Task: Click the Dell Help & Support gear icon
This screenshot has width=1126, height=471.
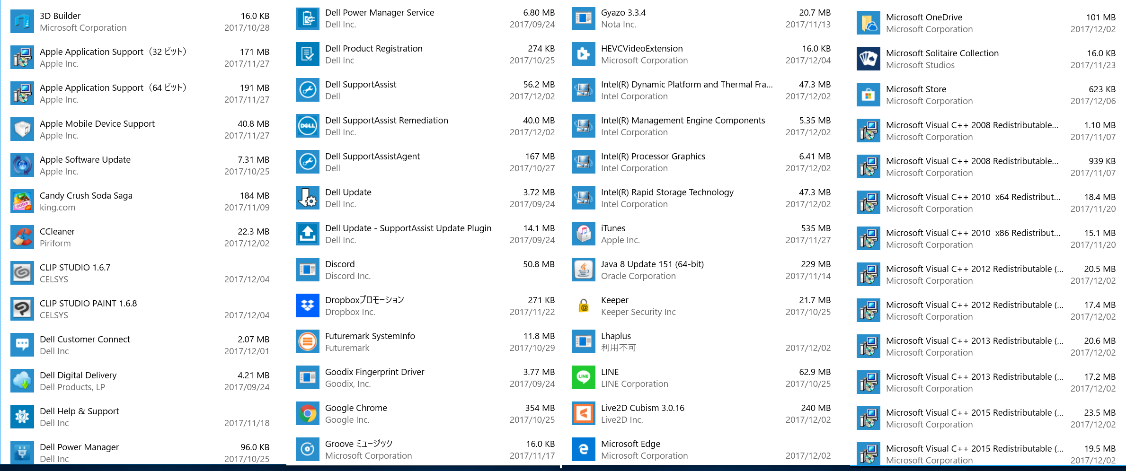Action: point(22,417)
